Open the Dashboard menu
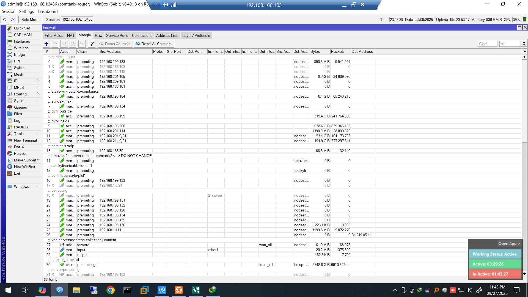This screenshot has width=528, height=297. tap(48, 12)
